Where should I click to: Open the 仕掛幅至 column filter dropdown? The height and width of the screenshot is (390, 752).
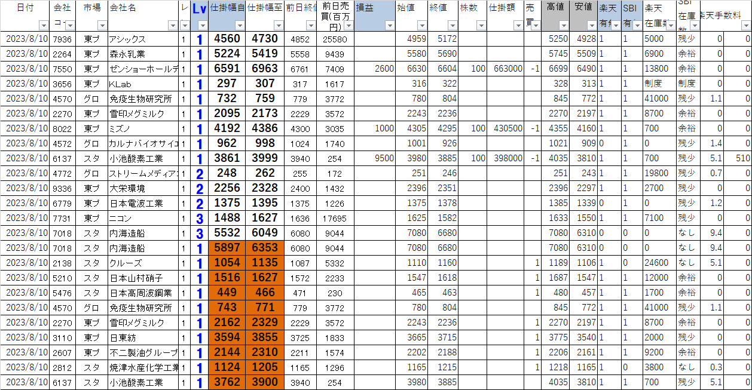coord(278,26)
